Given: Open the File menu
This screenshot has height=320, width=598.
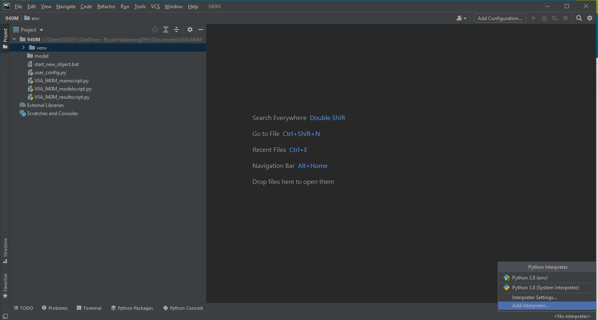Looking at the screenshot, I should pos(18,7).
